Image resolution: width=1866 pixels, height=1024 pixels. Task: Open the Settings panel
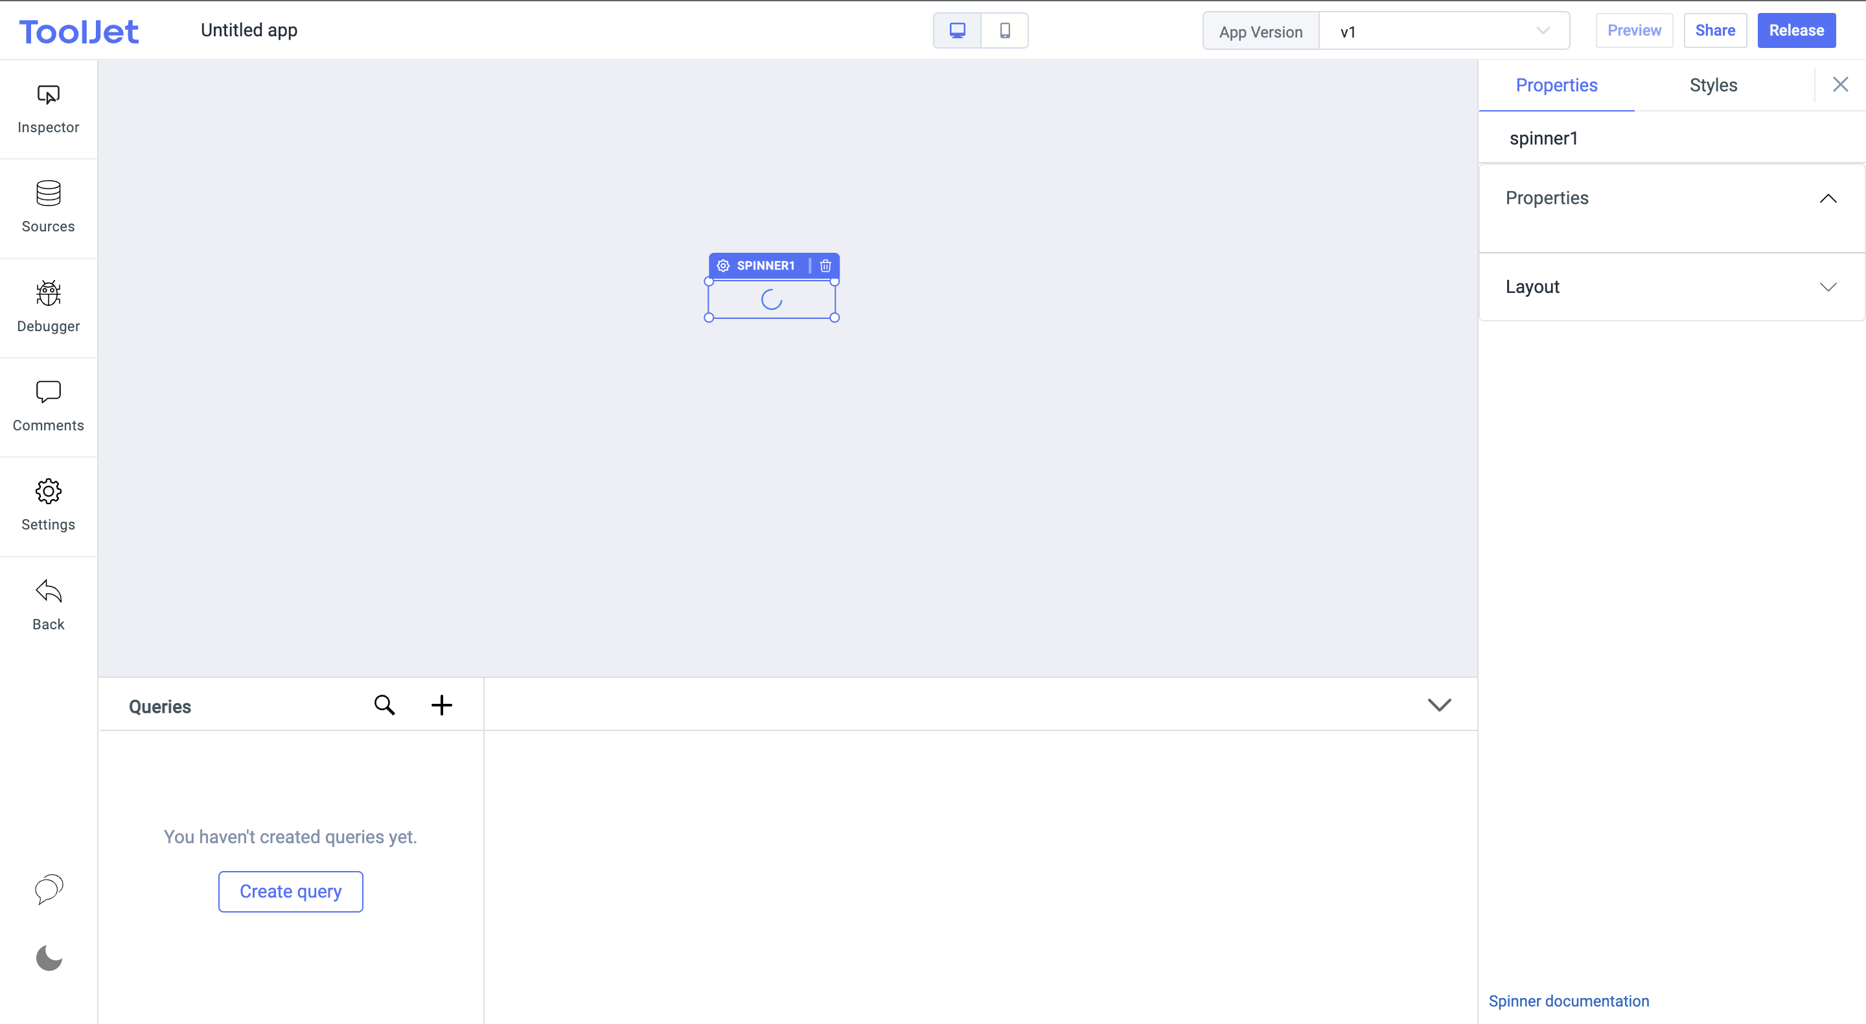[48, 504]
